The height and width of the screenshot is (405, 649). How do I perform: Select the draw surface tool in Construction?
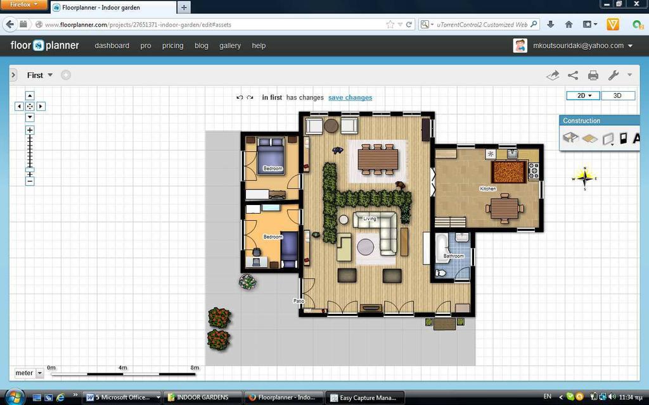589,139
